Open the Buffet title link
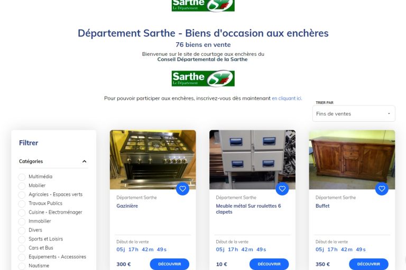The width and height of the screenshot is (406, 270). pos(322,206)
